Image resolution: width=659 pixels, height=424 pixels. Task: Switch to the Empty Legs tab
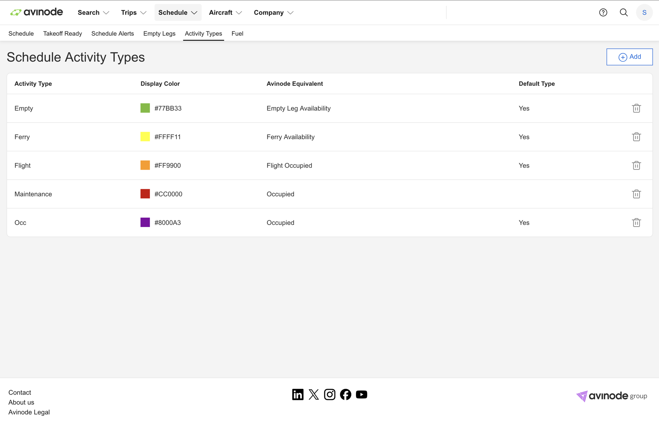159,34
